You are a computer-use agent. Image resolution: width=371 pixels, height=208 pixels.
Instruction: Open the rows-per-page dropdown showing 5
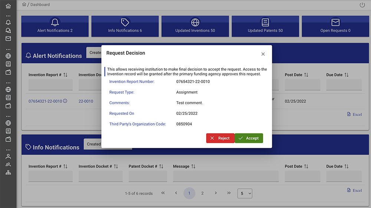244,193
